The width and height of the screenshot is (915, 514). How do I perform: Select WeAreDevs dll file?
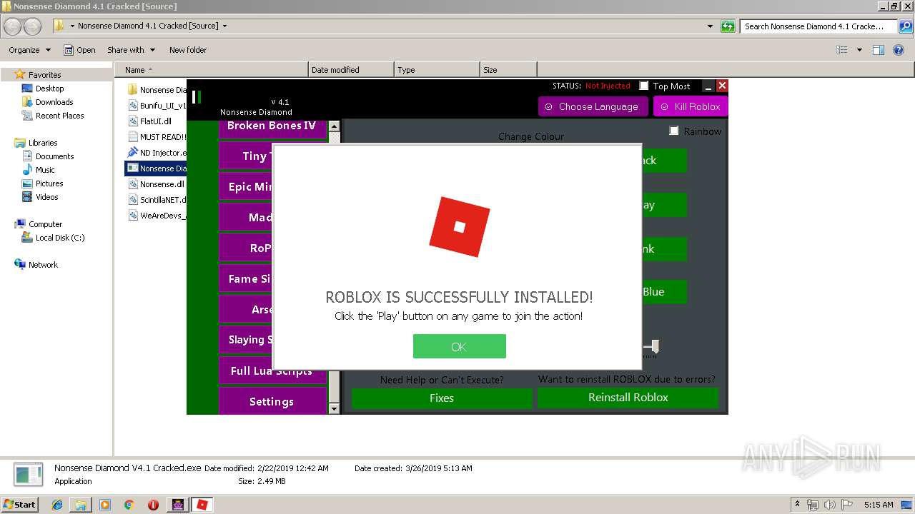pyautogui.click(x=156, y=216)
